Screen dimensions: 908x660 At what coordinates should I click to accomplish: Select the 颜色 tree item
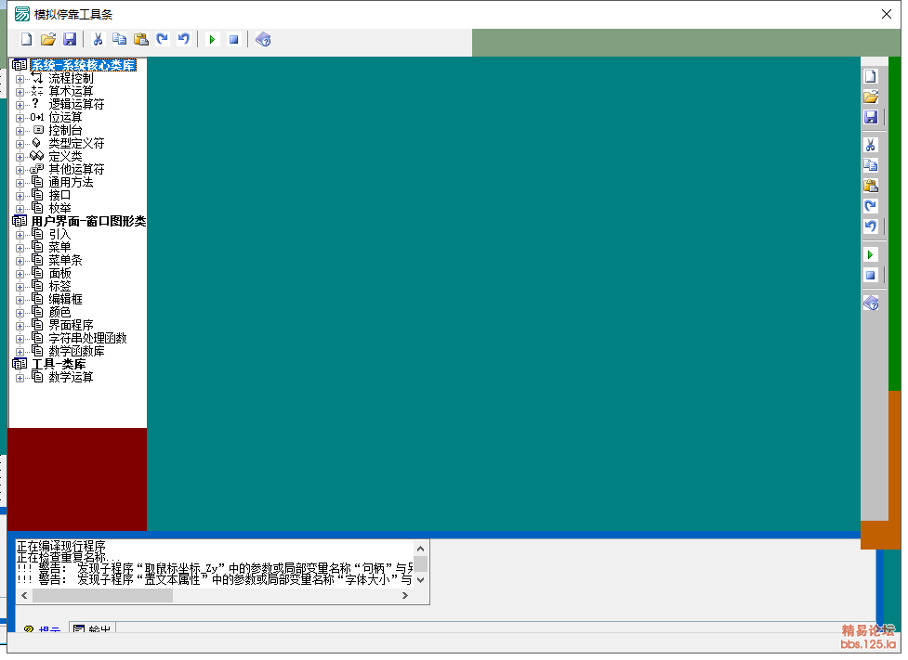coord(59,312)
